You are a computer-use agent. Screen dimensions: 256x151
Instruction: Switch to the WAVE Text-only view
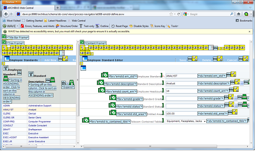coord(87,26)
